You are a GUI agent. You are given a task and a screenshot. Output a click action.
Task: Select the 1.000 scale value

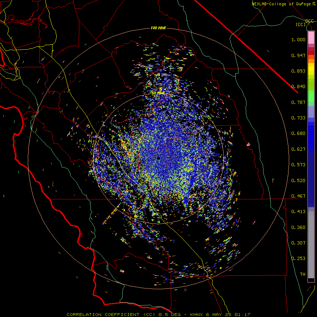(x=298, y=39)
